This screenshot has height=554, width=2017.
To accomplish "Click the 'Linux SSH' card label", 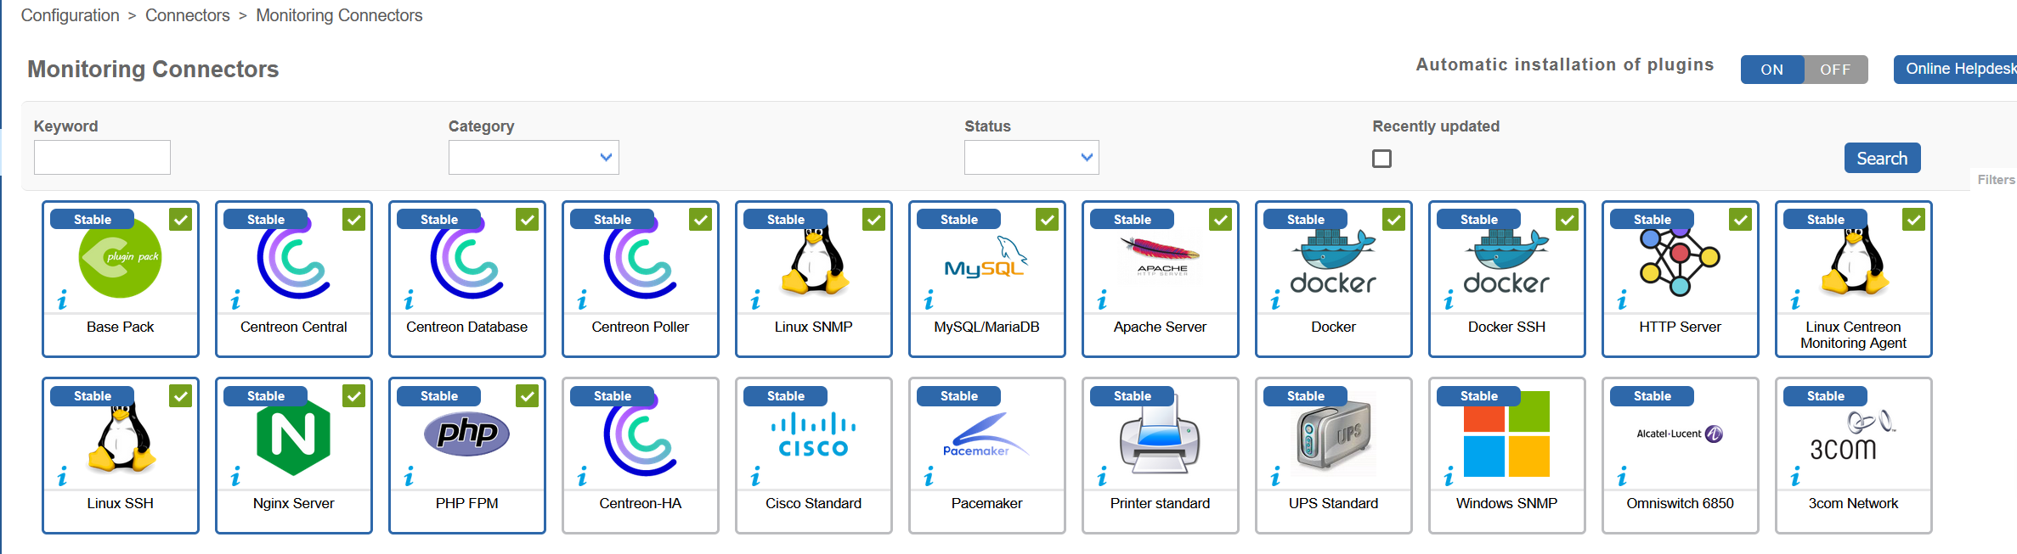I will tap(120, 503).
